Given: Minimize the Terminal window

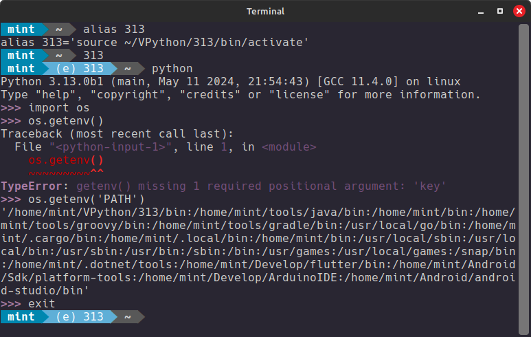Looking at the screenshot, I should point(481,12).
